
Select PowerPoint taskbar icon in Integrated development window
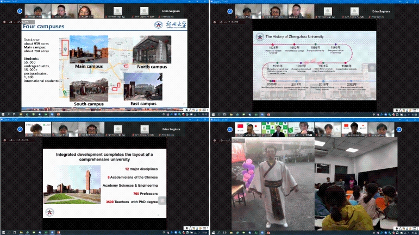pyautogui.click(x=58, y=233)
